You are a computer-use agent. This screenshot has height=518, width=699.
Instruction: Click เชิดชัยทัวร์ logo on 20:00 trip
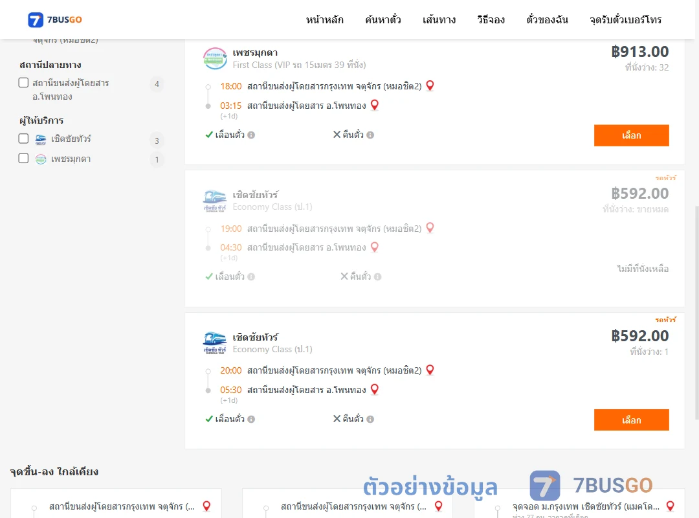215,343
